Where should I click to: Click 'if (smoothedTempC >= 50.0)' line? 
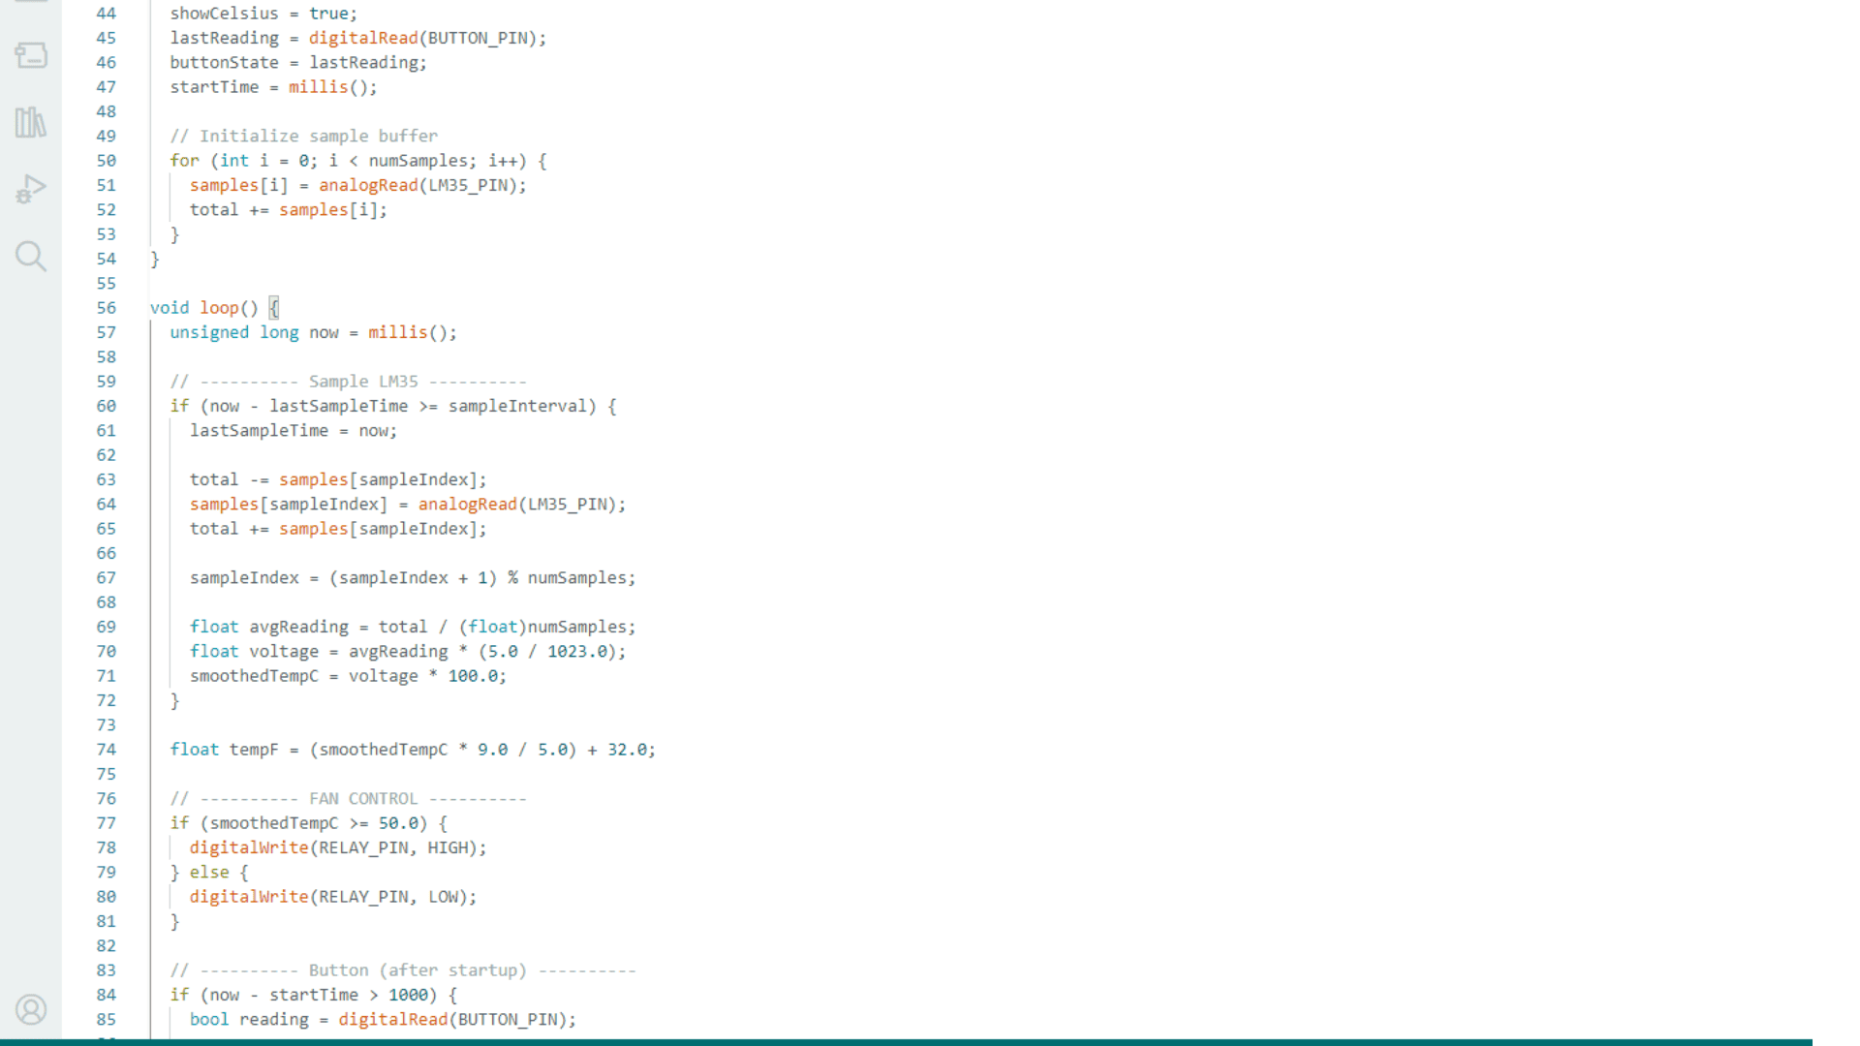(309, 823)
